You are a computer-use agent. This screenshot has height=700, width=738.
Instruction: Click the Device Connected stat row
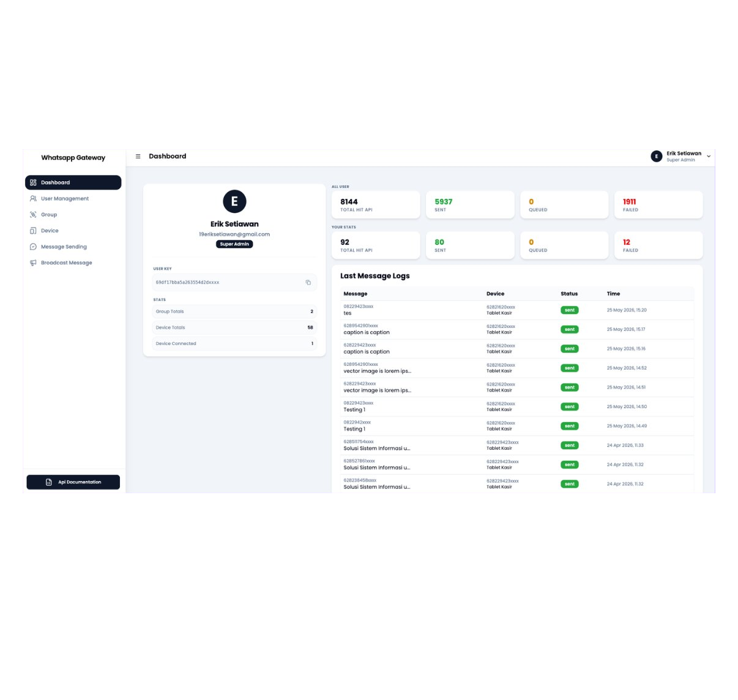pos(234,343)
